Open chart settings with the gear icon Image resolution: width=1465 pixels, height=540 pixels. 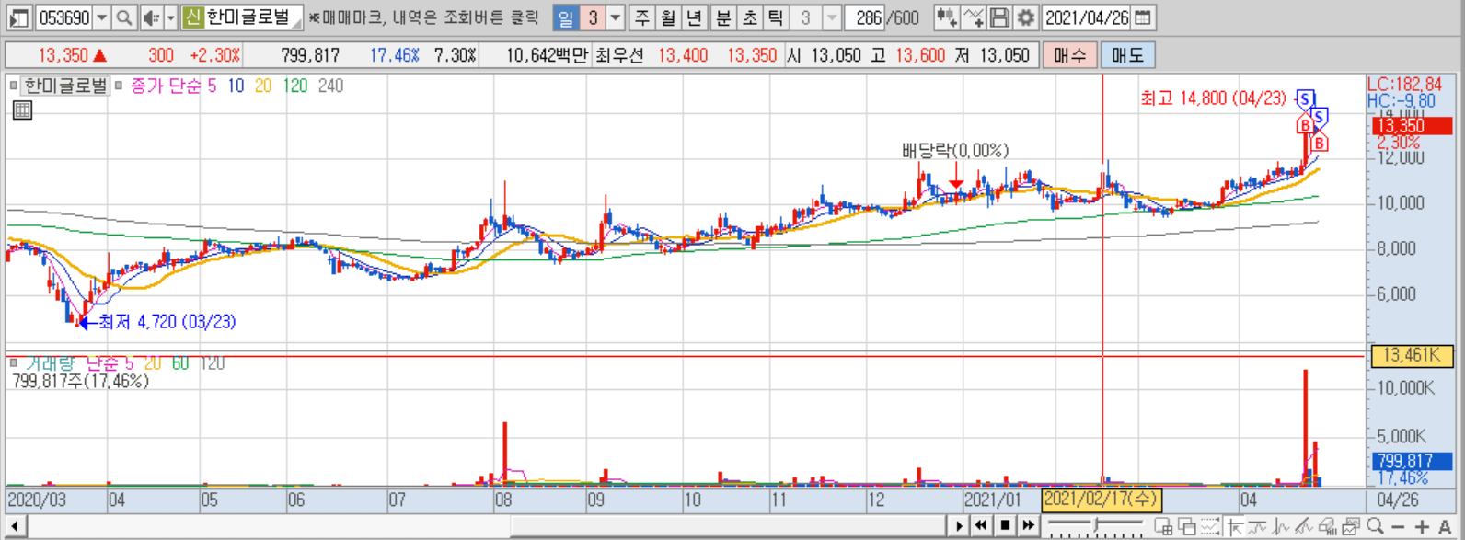coord(1026,17)
